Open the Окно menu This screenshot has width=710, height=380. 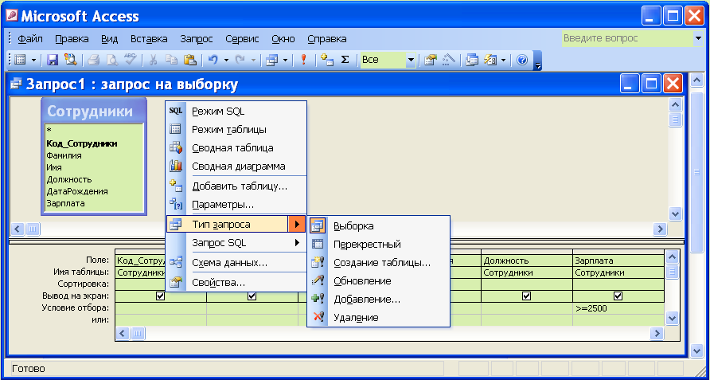(x=283, y=39)
